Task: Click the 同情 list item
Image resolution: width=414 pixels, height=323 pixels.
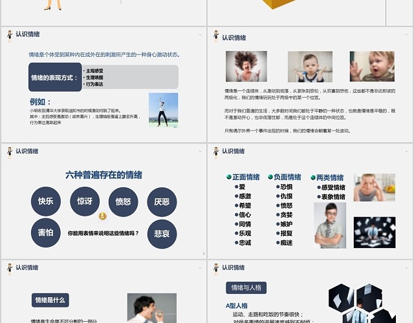Action: 243,224
